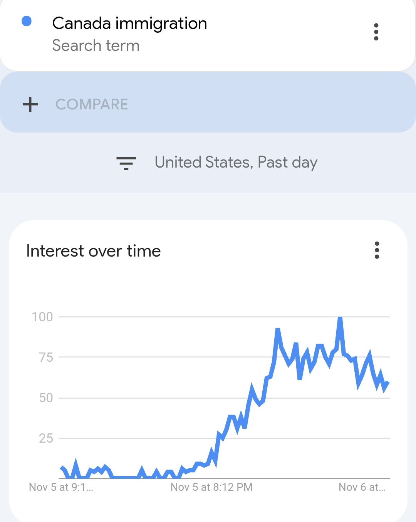416x522 pixels.
Task: Tap the 50 gridline label
Action: point(46,398)
